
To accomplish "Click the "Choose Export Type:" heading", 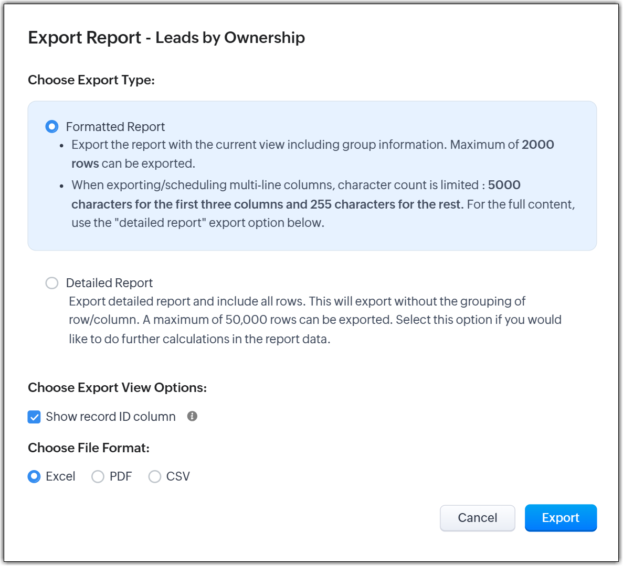I will (x=91, y=80).
